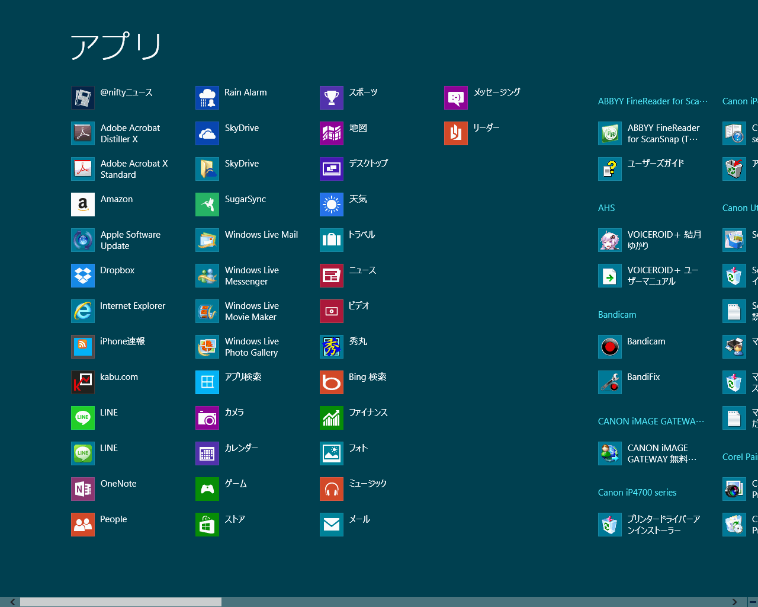Screen dimensions: 758x607
Task: Click the semantic zoom minus button
Action: 753,602
